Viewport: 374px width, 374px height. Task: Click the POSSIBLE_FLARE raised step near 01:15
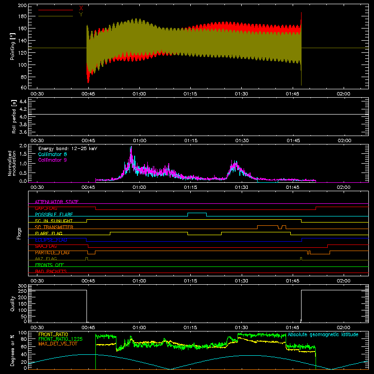pos(197,213)
